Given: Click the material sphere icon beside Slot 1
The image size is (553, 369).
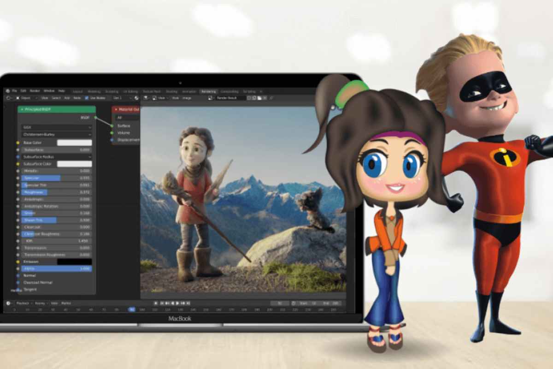Looking at the screenshot, I should [137, 98].
